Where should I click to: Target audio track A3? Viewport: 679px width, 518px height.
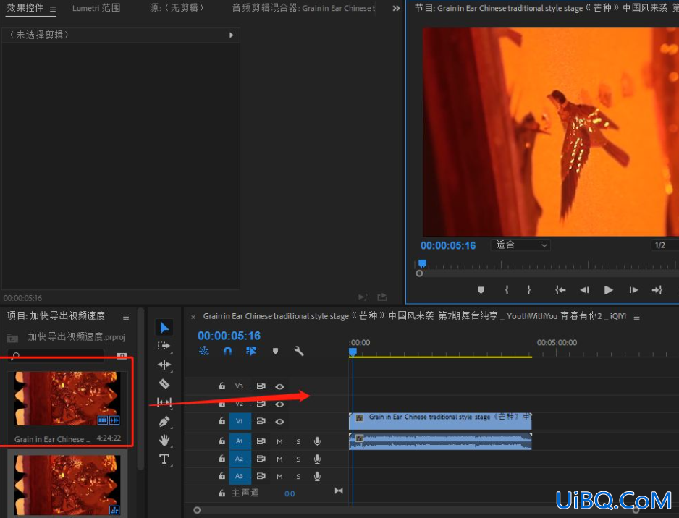pyautogui.click(x=240, y=477)
